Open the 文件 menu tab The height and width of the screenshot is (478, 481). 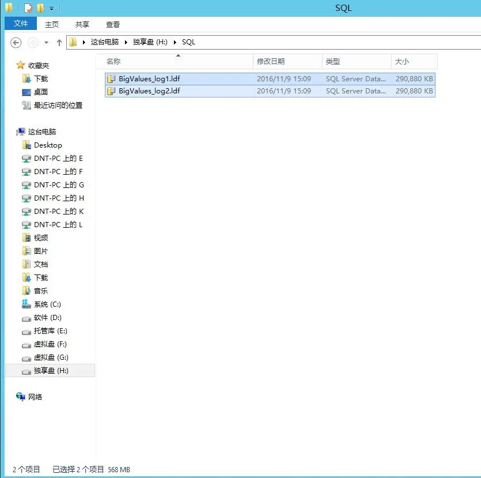coord(21,24)
